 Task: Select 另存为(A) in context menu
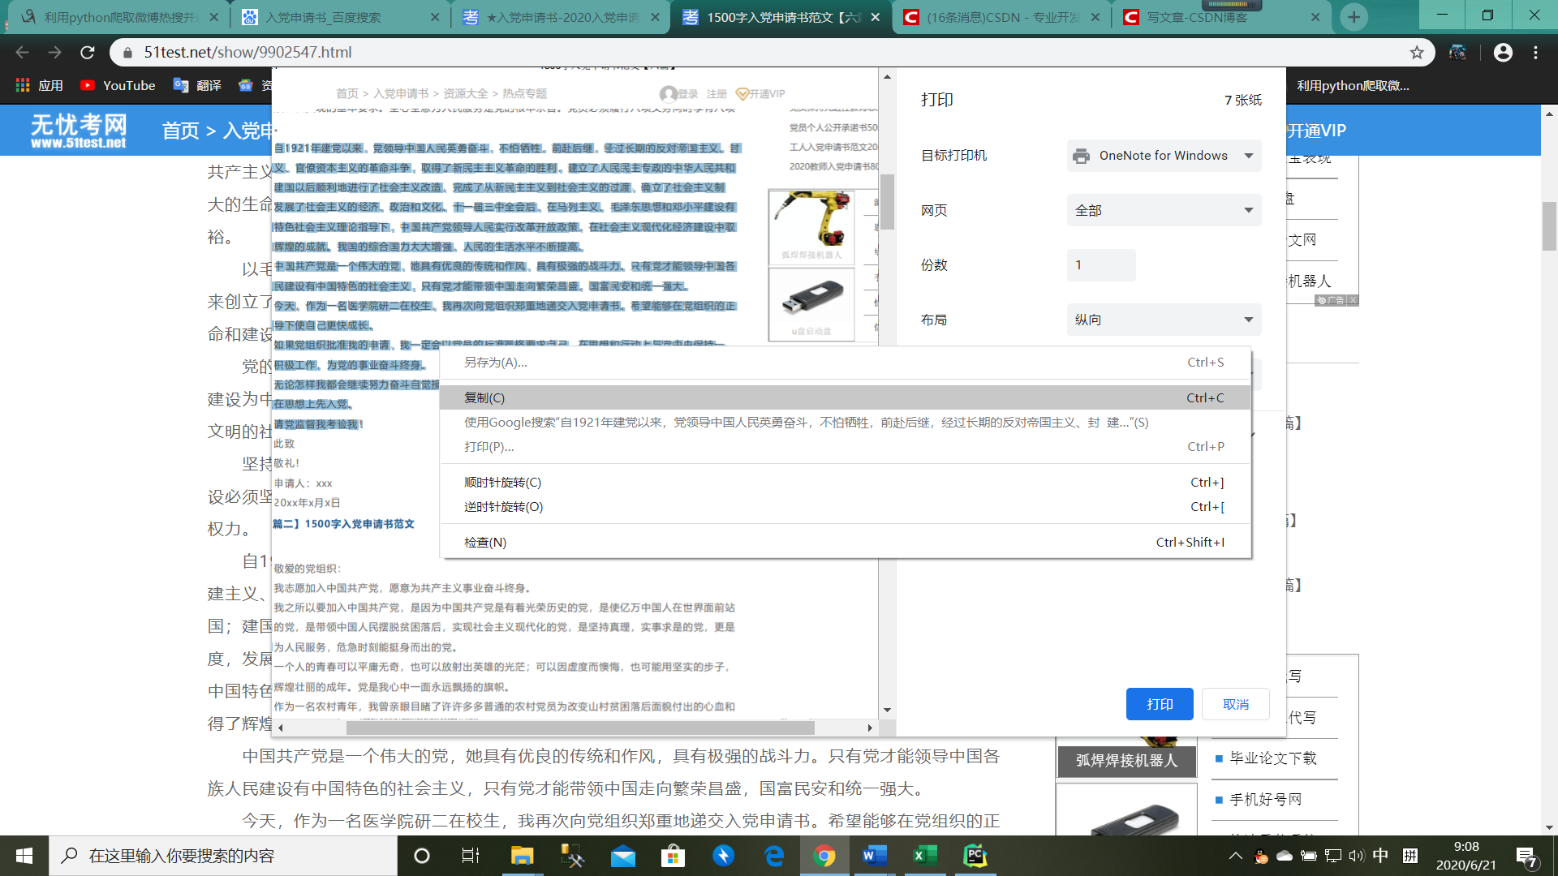coord(495,363)
